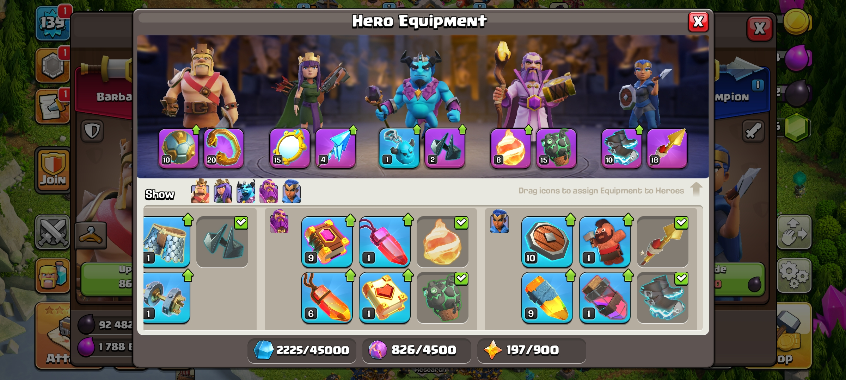Pick the level 10 Royal Champion shield item
Screen dimensions: 846x380
(547, 242)
